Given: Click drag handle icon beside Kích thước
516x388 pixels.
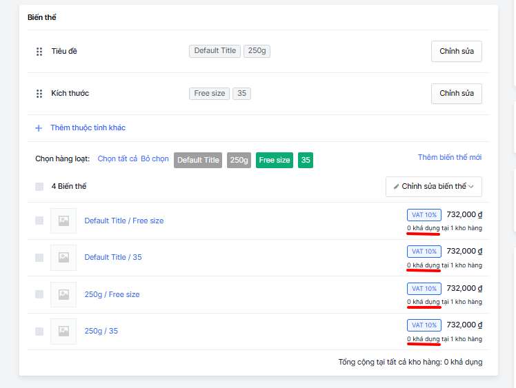Looking at the screenshot, I should coord(39,94).
